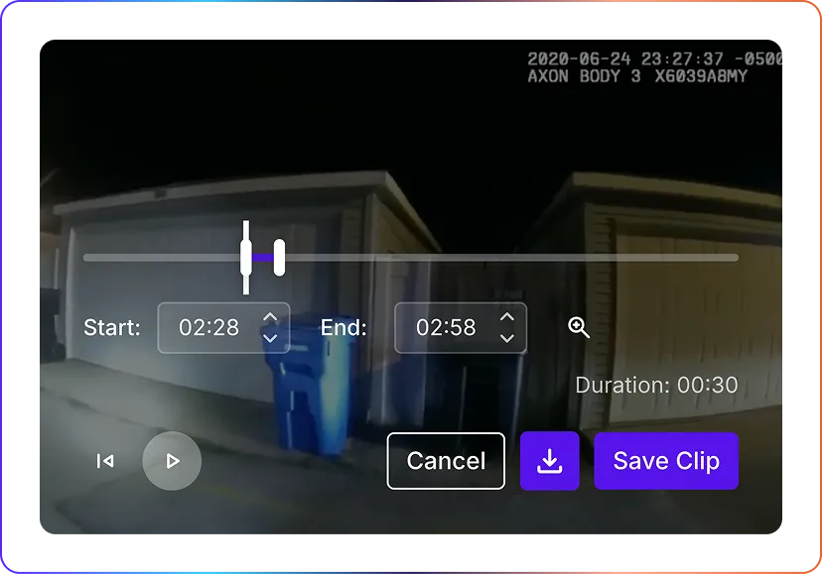Play the video clip
This screenshot has width=822, height=574.
(172, 461)
